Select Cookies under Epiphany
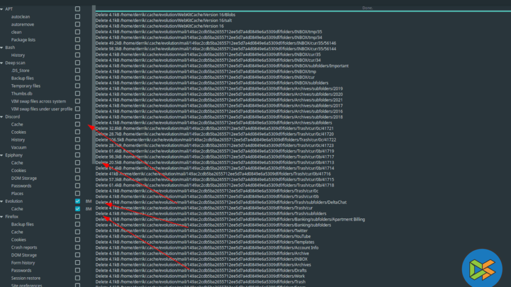This screenshot has height=287, width=511. [x=19, y=170]
